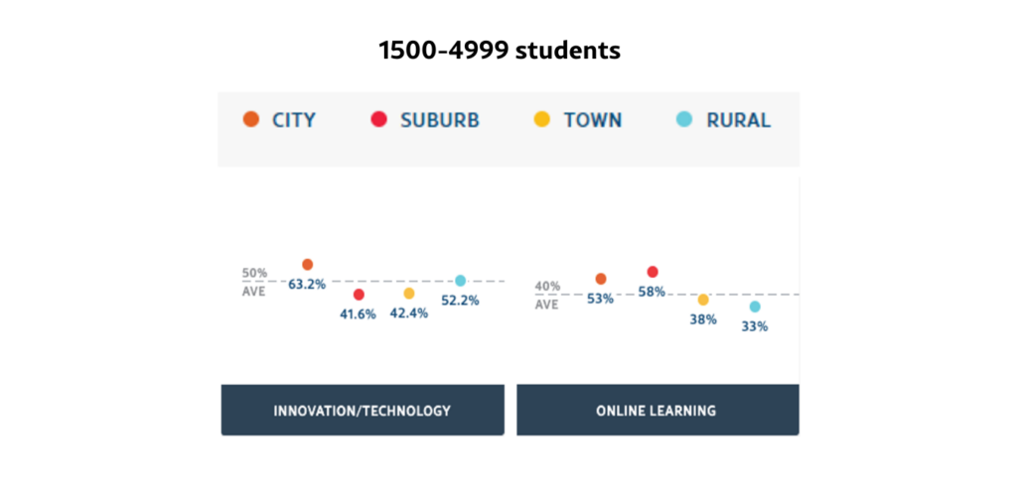Toggle the SUBURB legend label
1017x489 pixels.
(439, 120)
